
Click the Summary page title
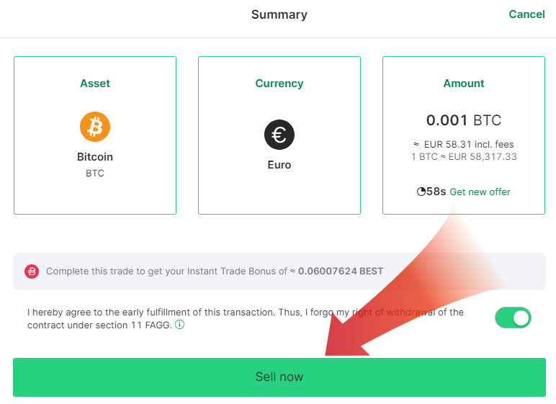click(279, 14)
